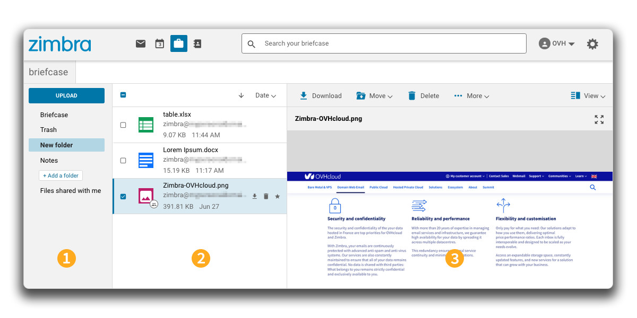Open the More actions menu

click(x=471, y=95)
